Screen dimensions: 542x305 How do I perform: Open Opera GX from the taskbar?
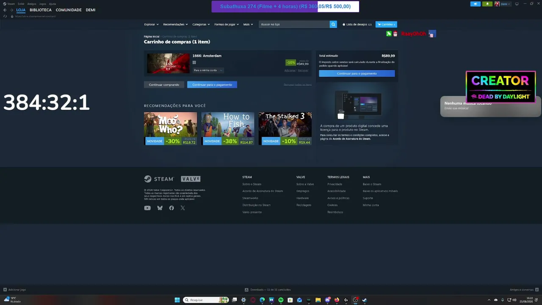click(253, 300)
